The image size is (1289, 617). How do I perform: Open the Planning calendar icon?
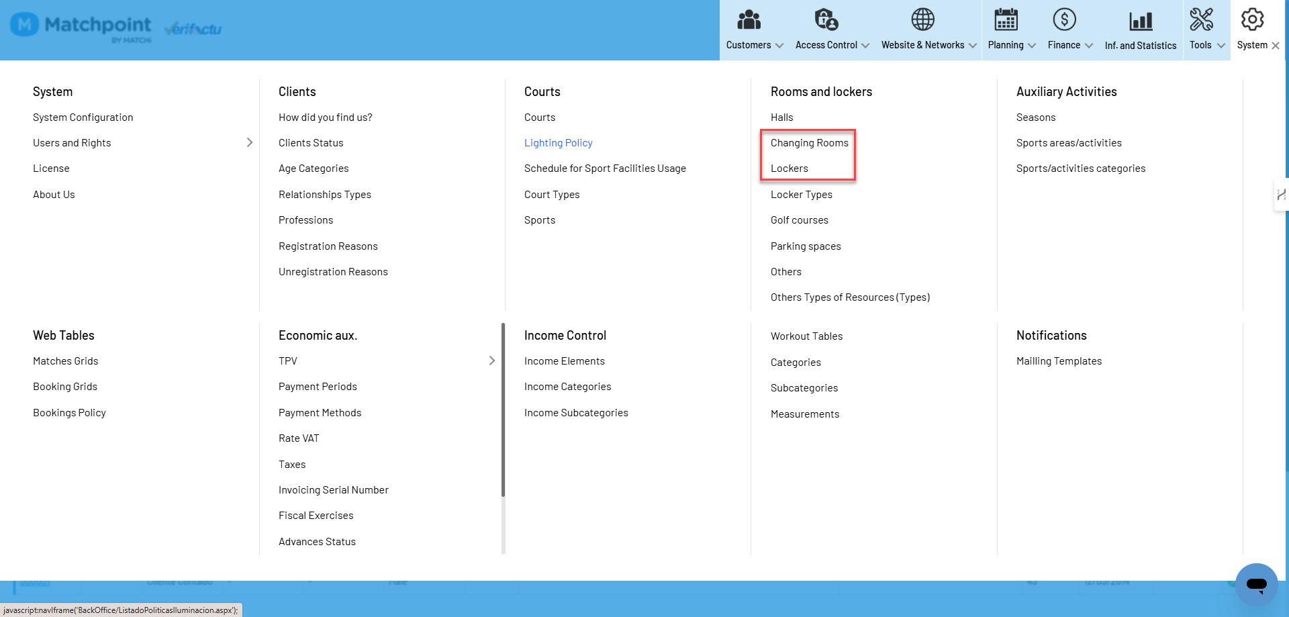pos(1006,19)
